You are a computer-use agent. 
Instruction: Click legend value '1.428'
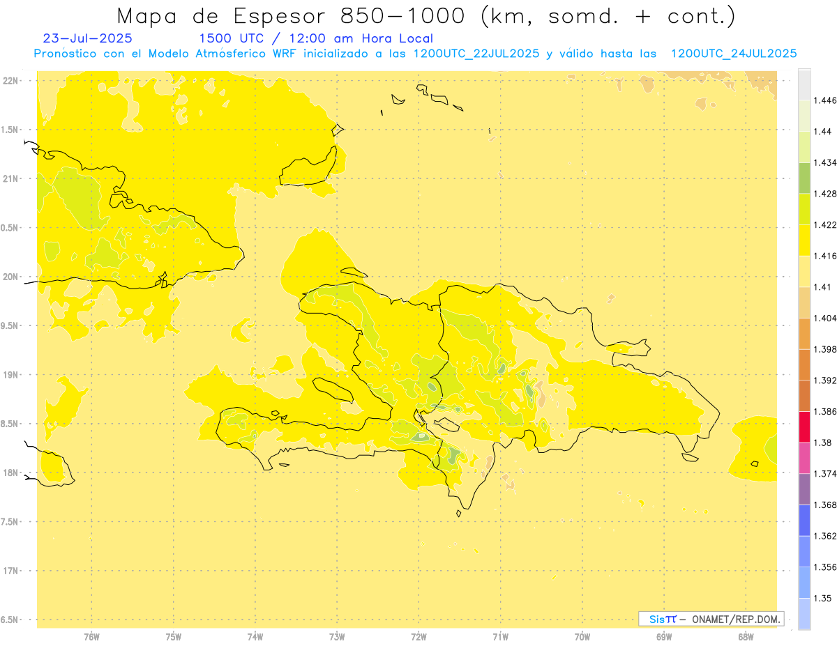pos(827,194)
